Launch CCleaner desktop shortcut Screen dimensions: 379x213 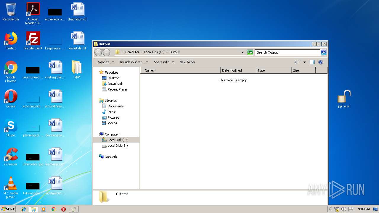(x=11, y=157)
